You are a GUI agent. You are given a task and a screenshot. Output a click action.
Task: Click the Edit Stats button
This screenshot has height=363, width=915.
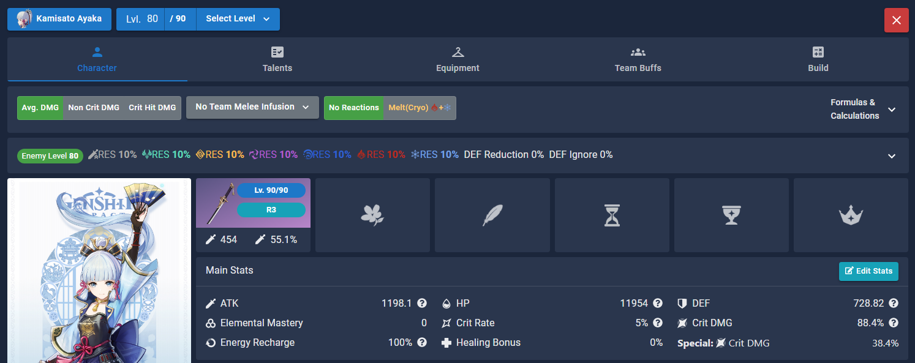click(868, 271)
